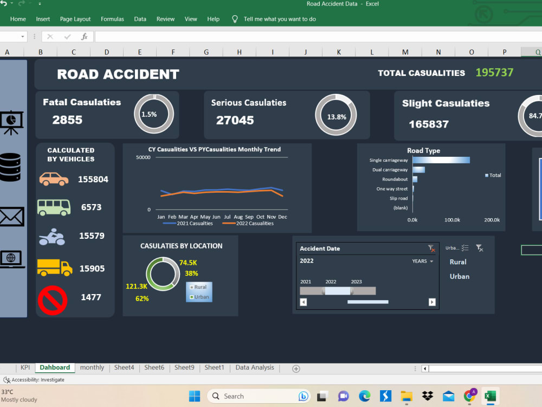Open the Formulas ribbon tab
The height and width of the screenshot is (407, 542).
(112, 18)
